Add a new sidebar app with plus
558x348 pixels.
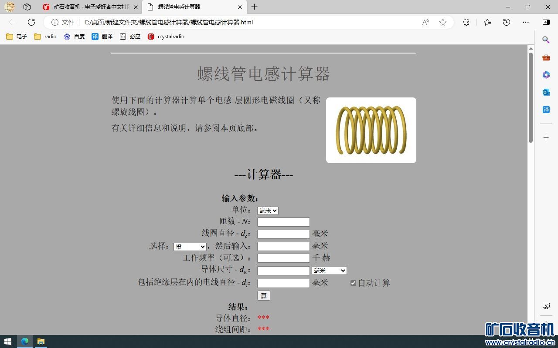546,138
